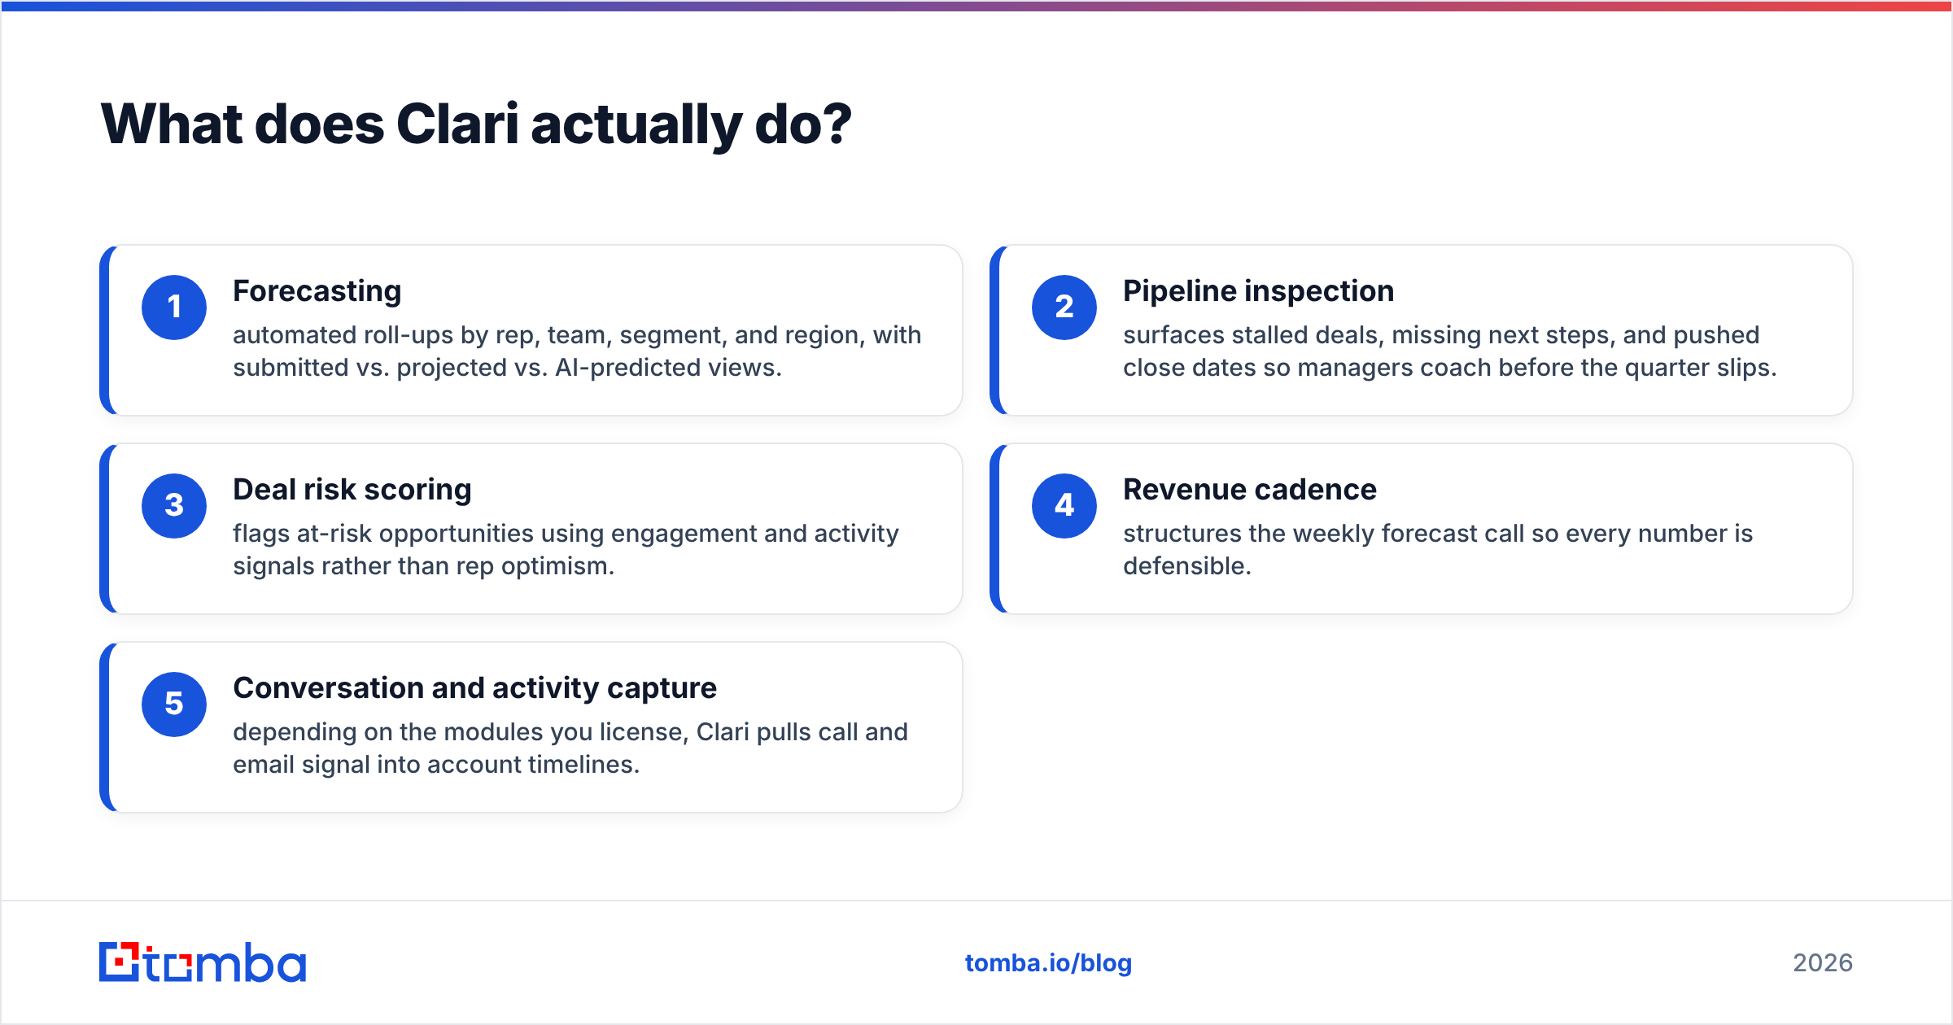Click the Pipeline inspection card description text

point(1450,351)
